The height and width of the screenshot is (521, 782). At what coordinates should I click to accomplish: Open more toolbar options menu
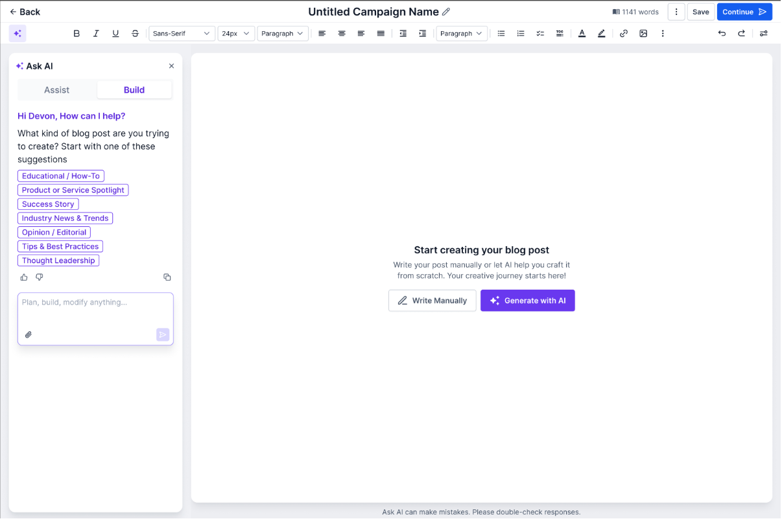click(x=663, y=34)
